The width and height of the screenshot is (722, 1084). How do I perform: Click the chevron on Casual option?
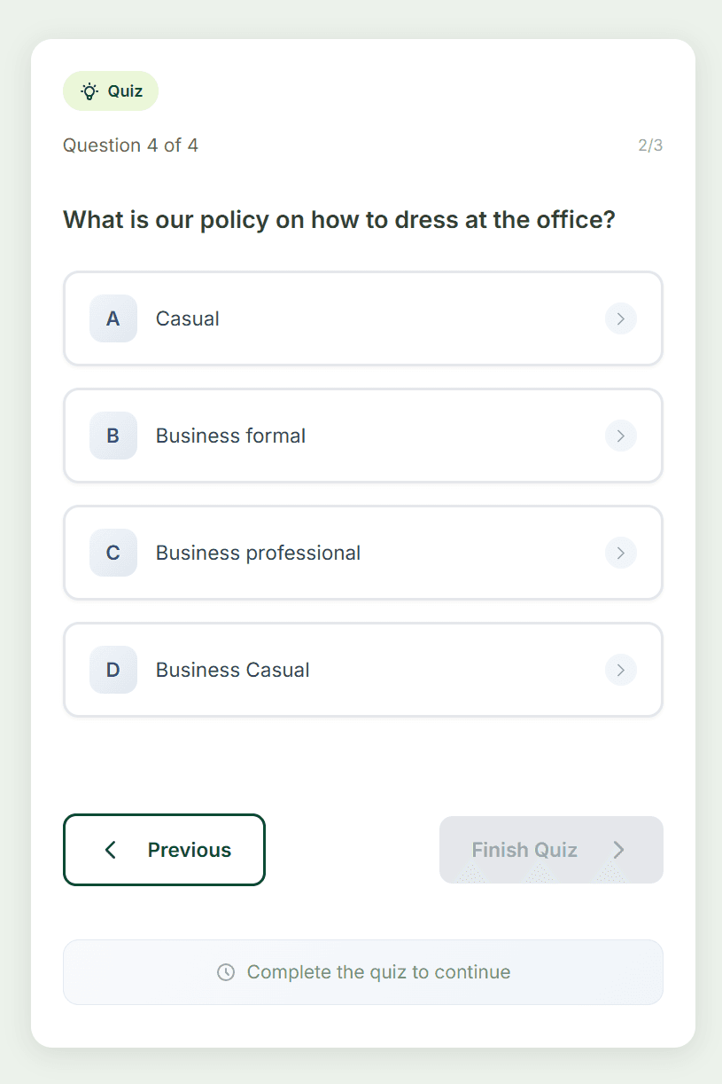[621, 318]
